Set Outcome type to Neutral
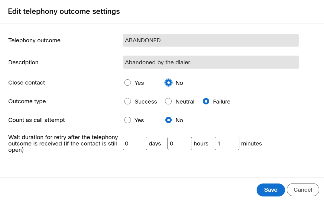324x201 pixels. pos(168,101)
